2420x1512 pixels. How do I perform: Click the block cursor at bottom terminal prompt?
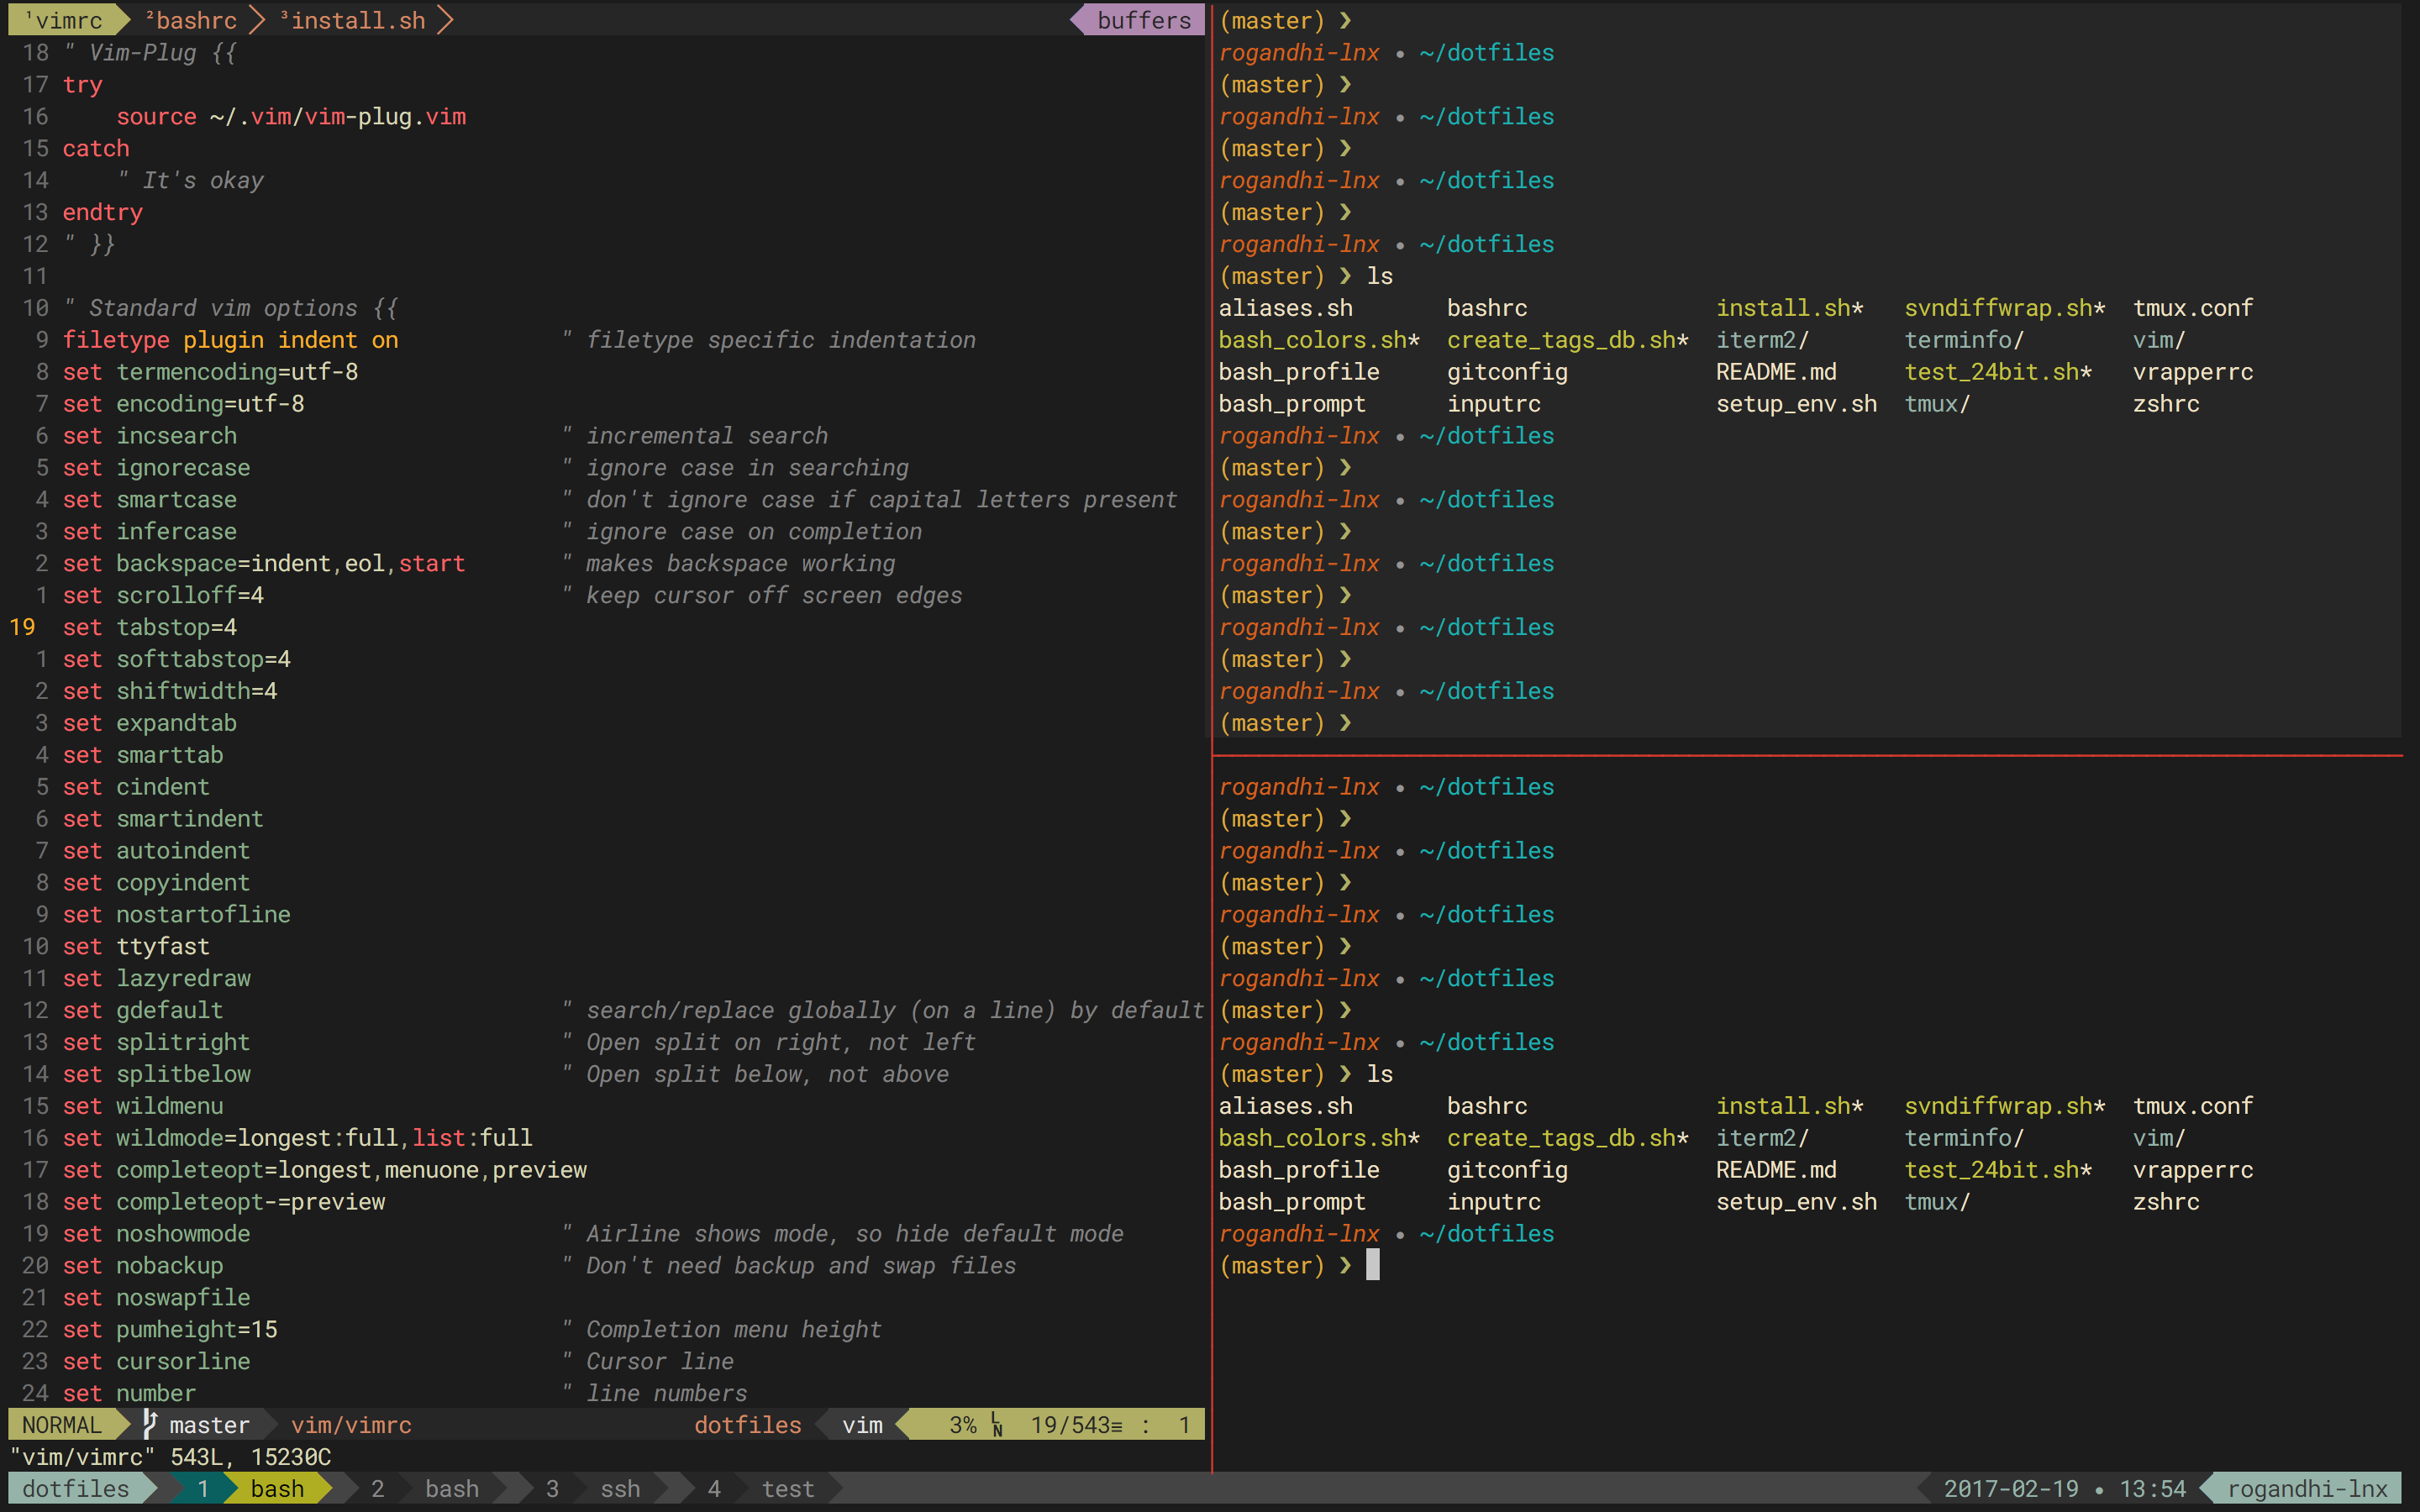1373,1265
